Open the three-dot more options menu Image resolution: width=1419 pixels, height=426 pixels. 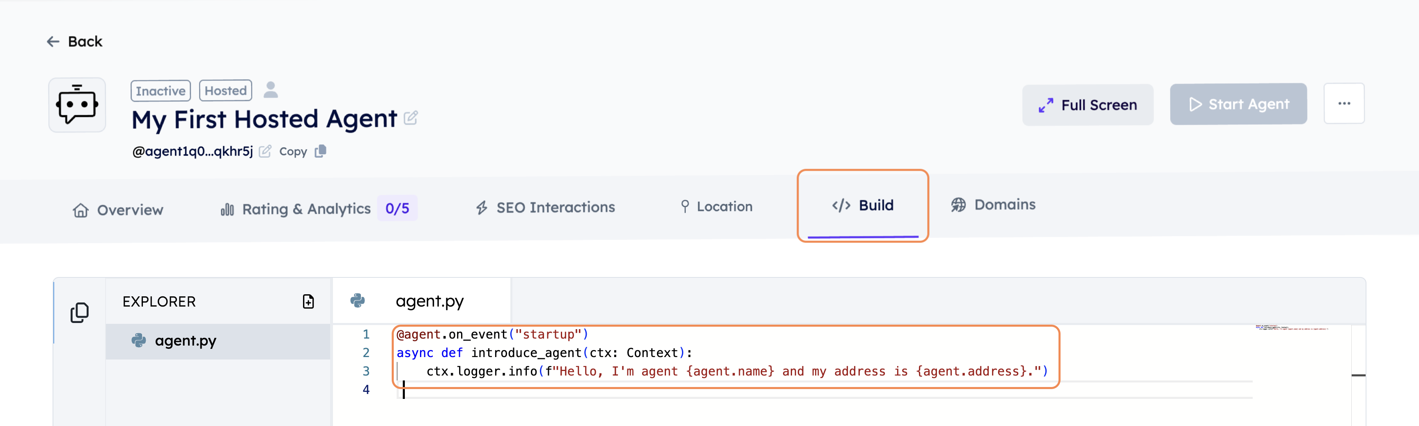pos(1343,104)
